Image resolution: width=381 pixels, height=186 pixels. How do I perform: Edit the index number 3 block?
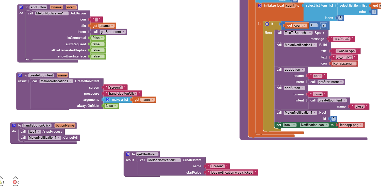pos(340,18)
